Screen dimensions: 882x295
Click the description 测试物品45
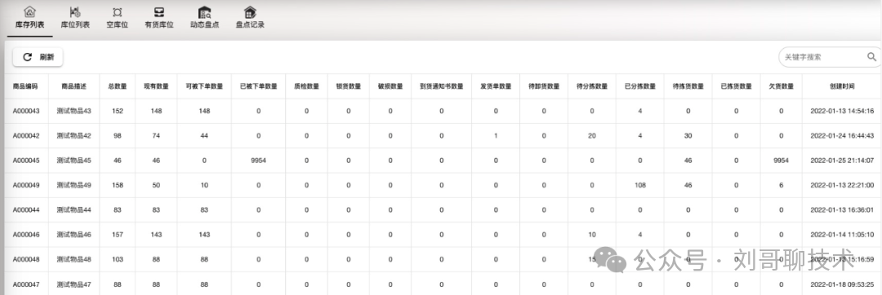73,161
